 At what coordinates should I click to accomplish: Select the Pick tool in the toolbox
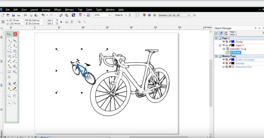pyautogui.click(x=9, y=40)
